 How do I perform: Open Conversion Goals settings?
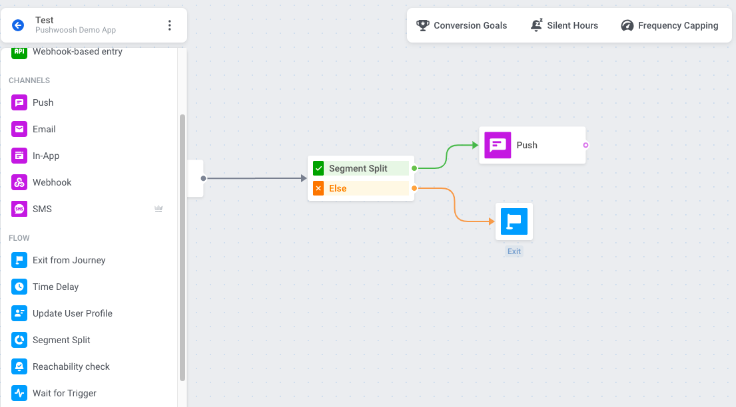(462, 25)
